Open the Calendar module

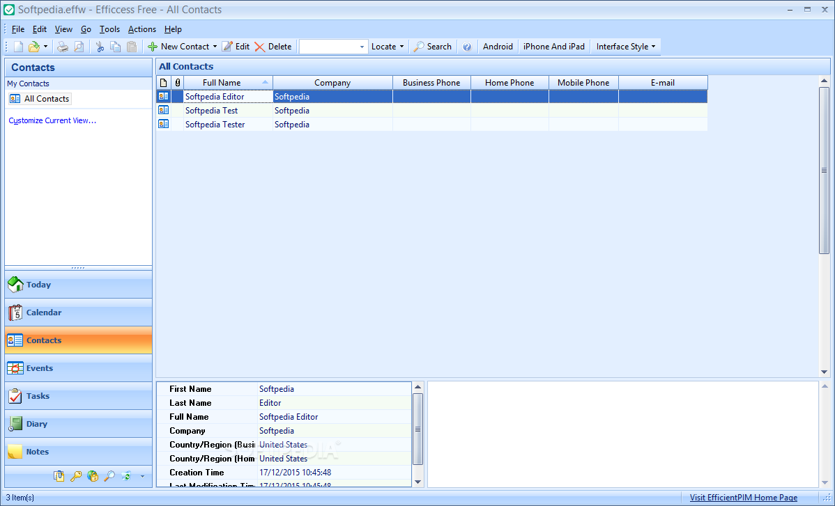(78, 313)
